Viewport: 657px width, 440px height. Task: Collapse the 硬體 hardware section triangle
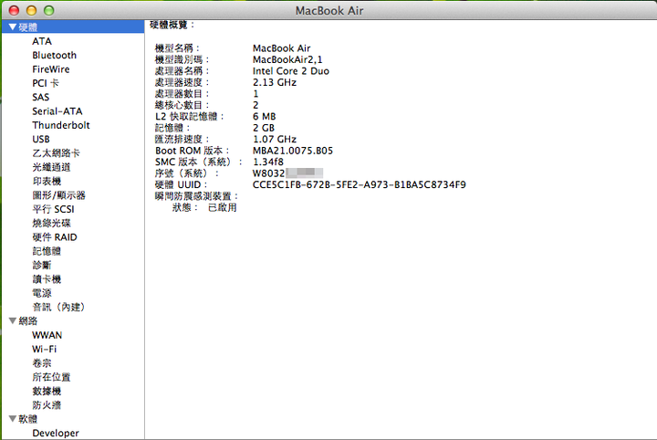(13, 27)
